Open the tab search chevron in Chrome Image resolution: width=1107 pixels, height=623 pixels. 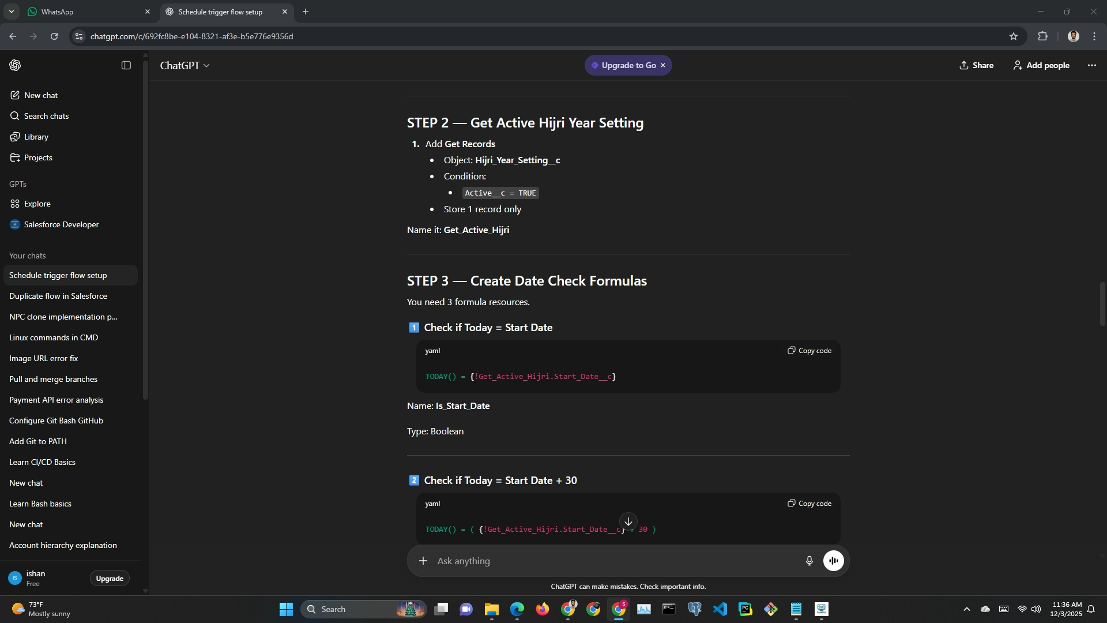click(x=11, y=12)
